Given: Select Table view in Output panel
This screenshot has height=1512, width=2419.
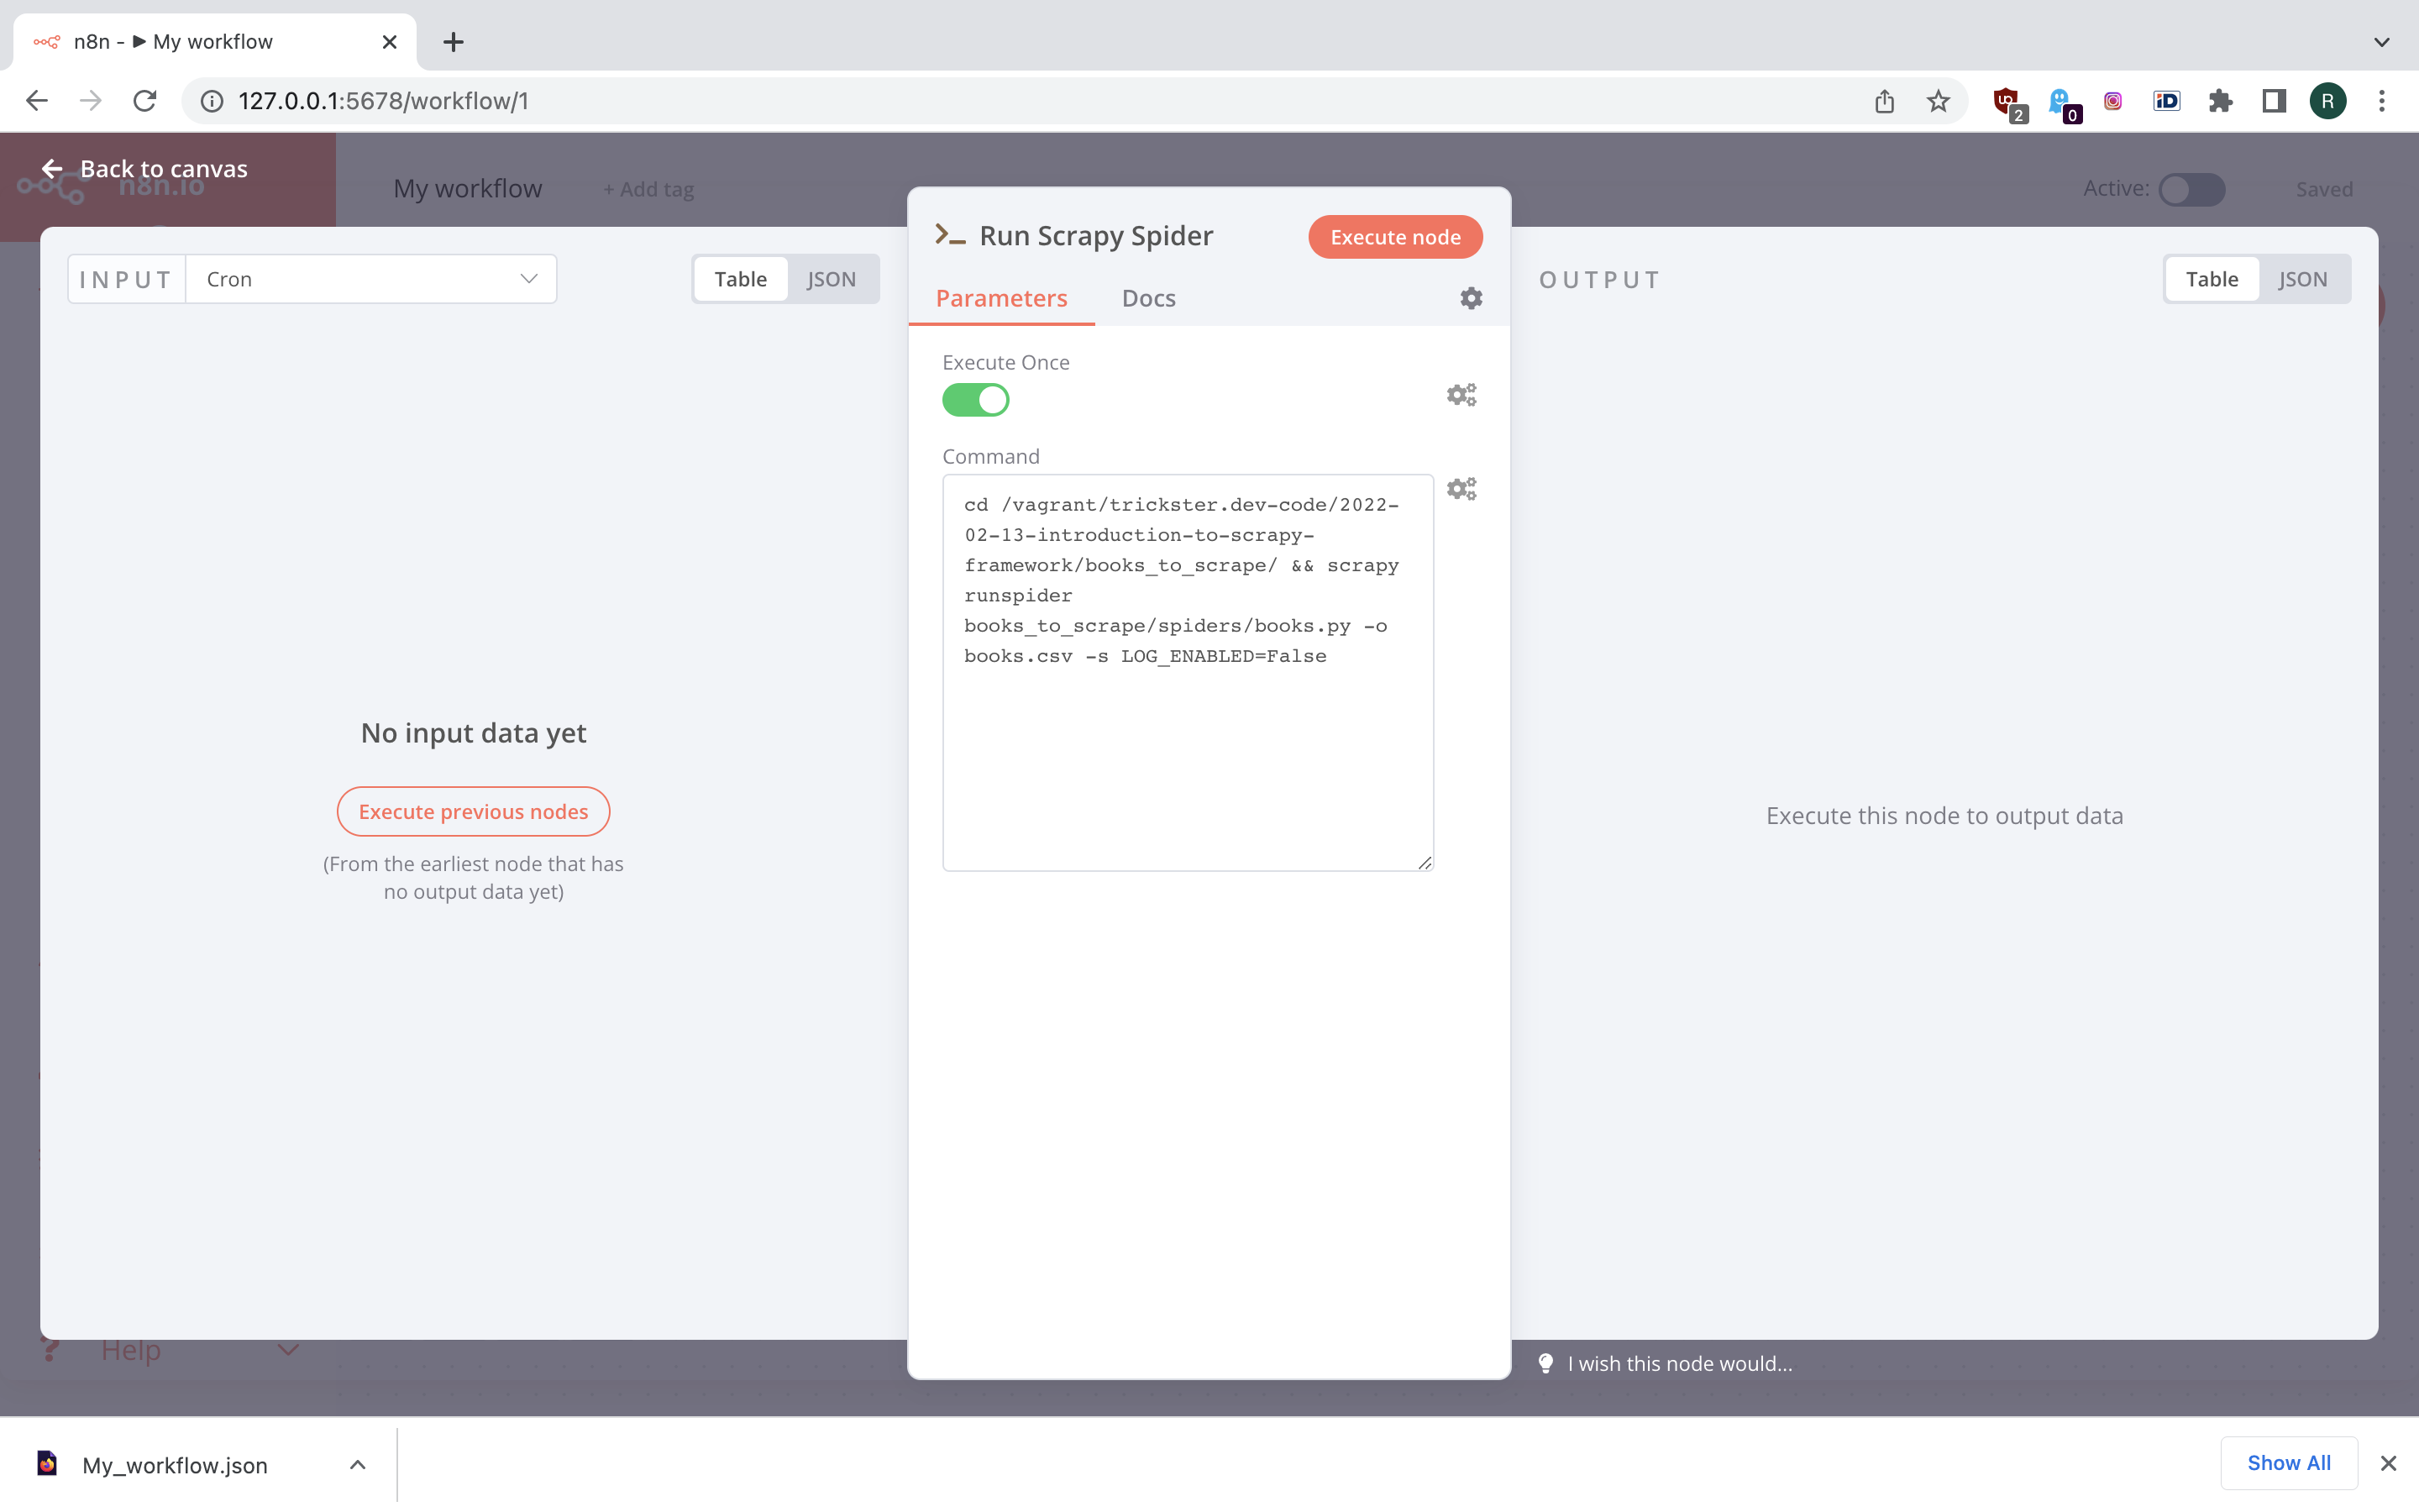Looking at the screenshot, I should pos(2211,279).
